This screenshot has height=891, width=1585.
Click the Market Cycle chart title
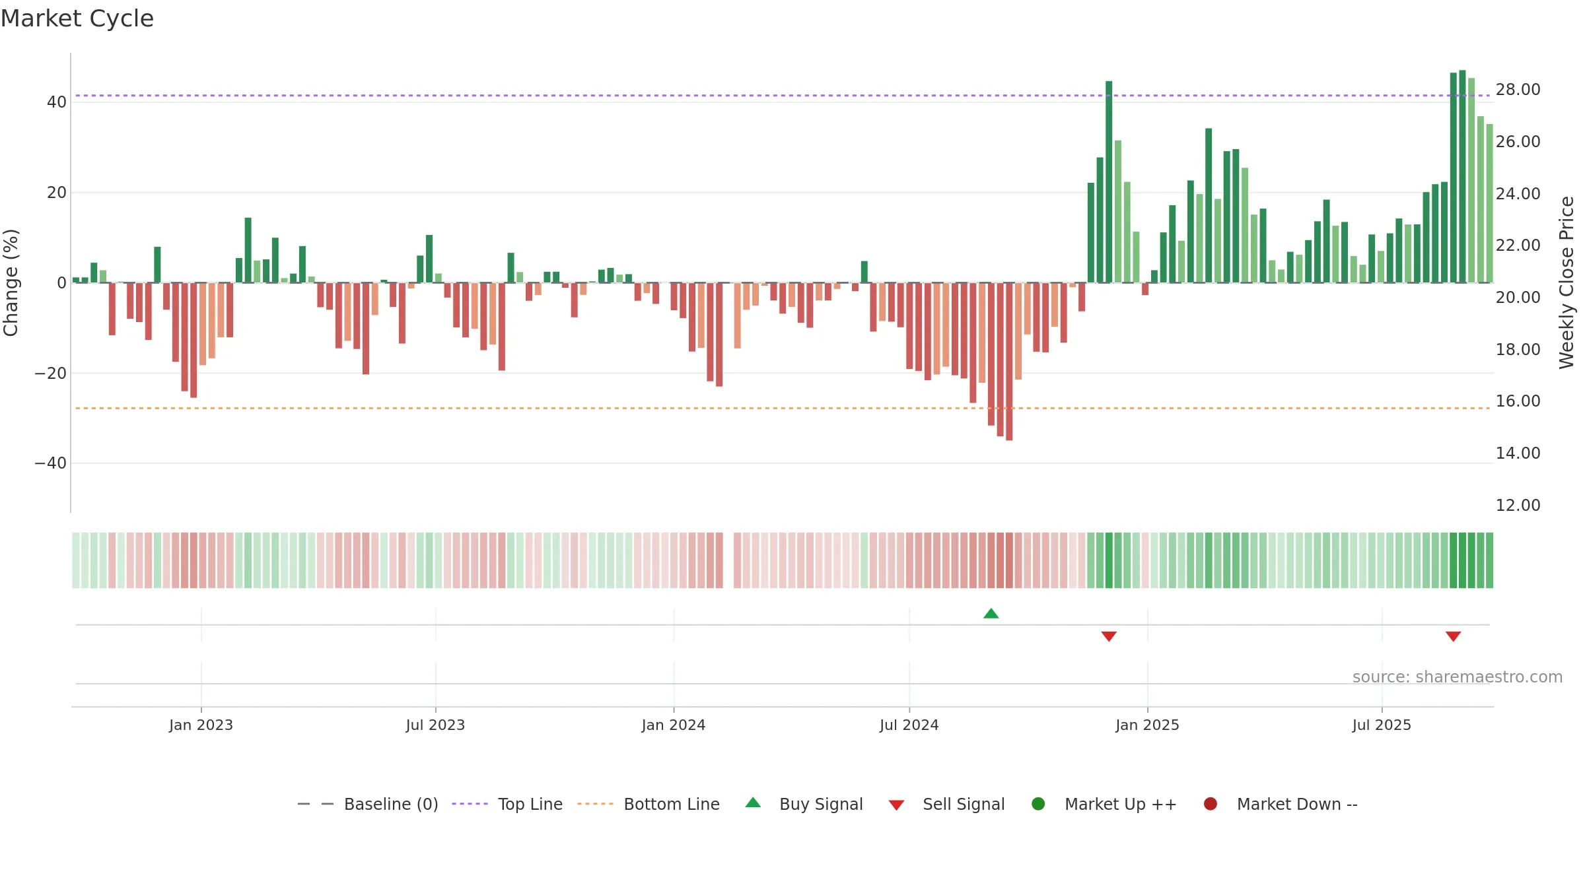tap(77, 18)
